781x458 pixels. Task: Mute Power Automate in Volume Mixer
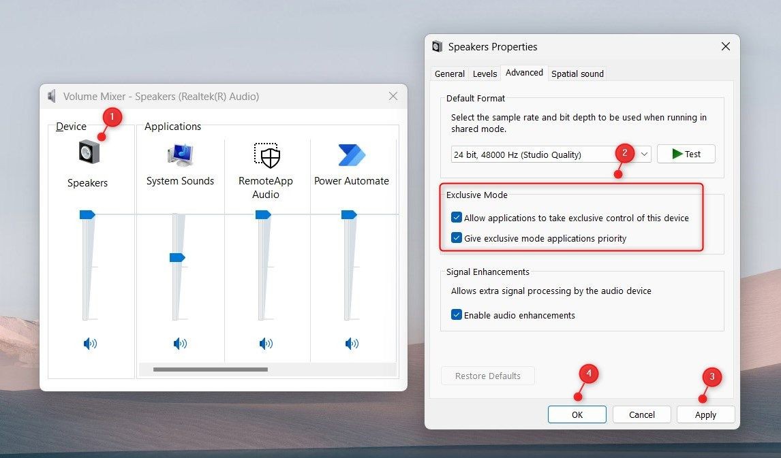point(352,343)
